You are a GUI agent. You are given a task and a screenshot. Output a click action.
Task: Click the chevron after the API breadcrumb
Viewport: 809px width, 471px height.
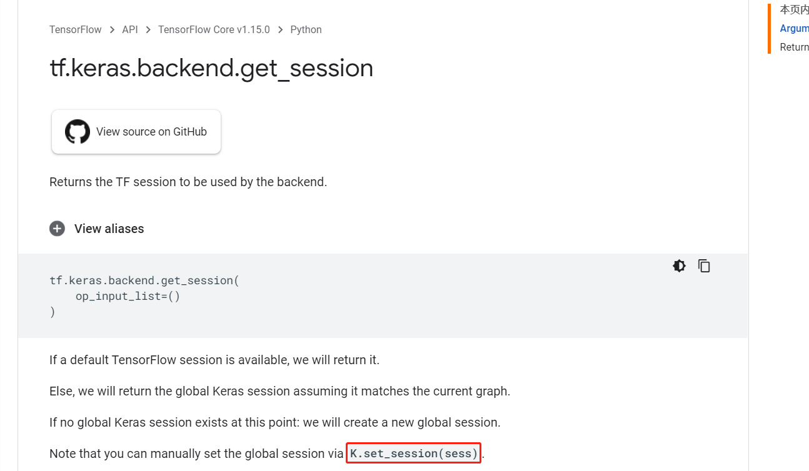(x=147, y=29)
